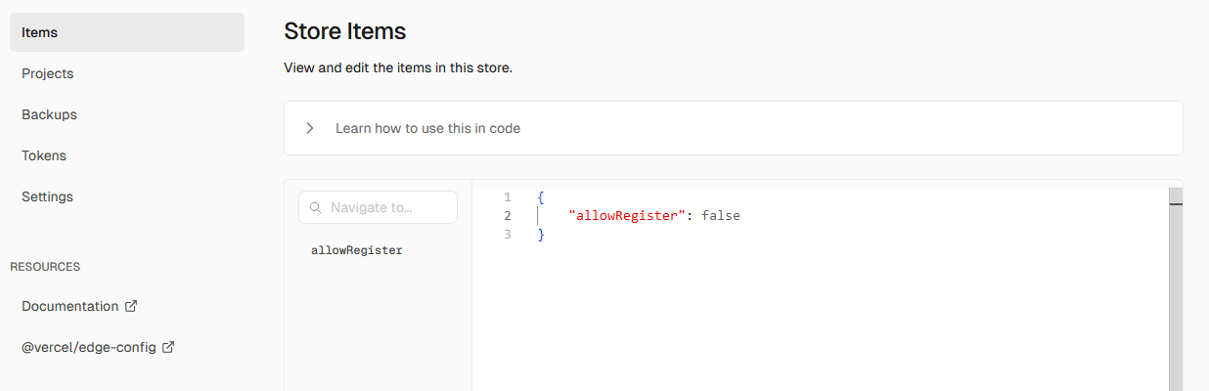Click the external-link icon next to @vercel/edge-config
The image size is (1209, 391).
click(168, 347)
